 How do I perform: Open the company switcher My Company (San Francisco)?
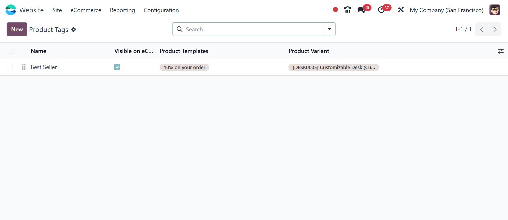point(446,10)
